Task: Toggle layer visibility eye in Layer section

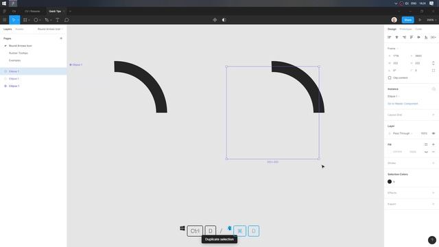Action: pyautogui.click(x=434, y=133)
